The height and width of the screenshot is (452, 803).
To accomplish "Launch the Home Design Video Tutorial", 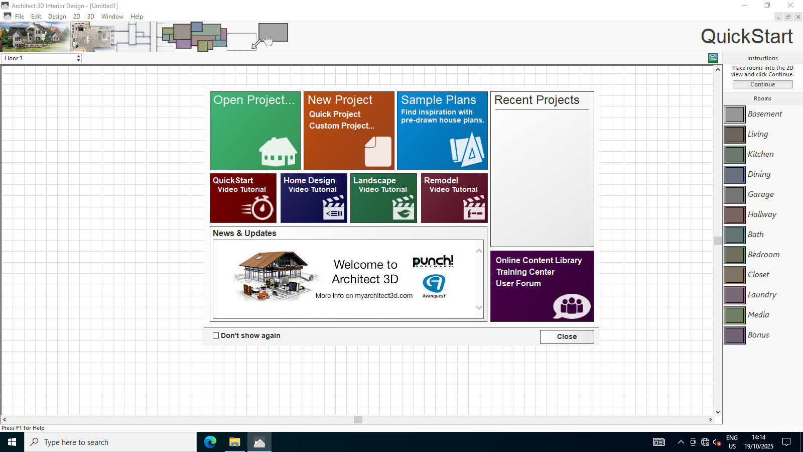I will [314, 198].
